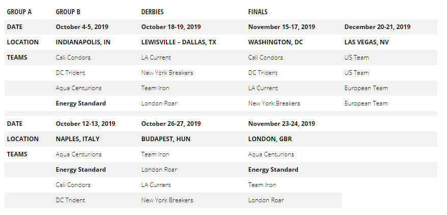Viewport: 447px width, 215px height.
Task: Select the GROUP B header
Action: pyautogui.click(x=68, y=12)
